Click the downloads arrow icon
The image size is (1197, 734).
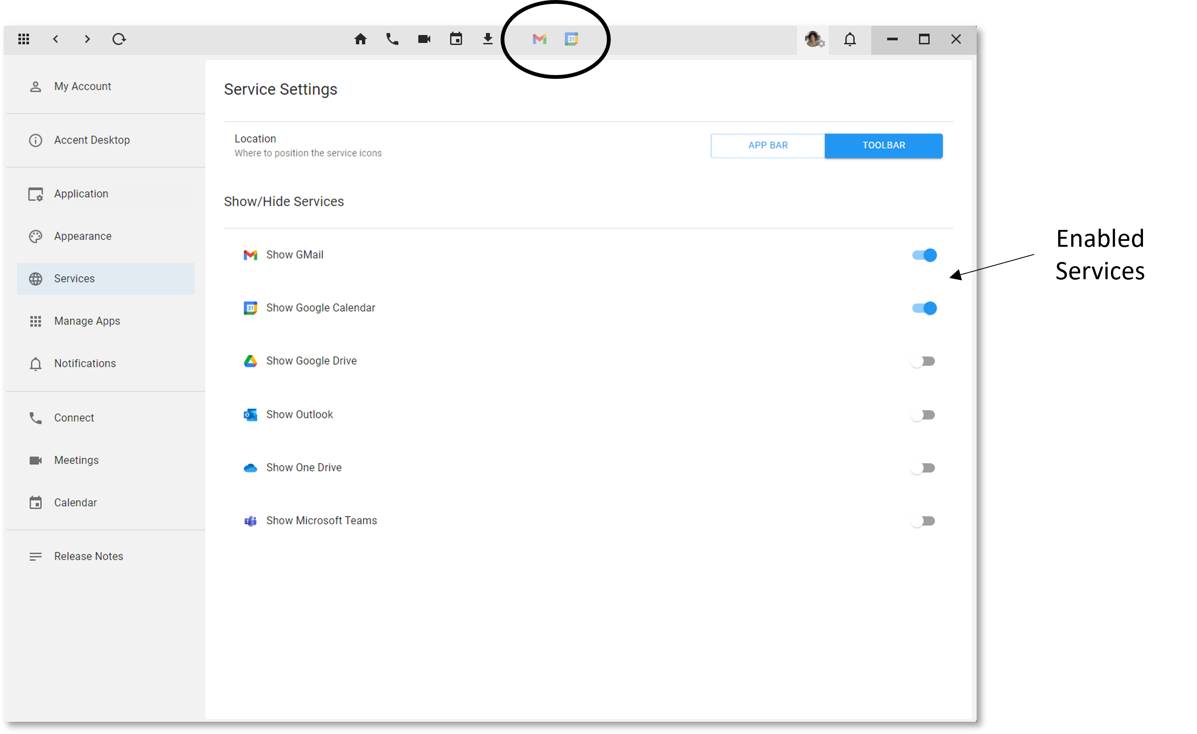pyautogui.click(x=488, y=39)
